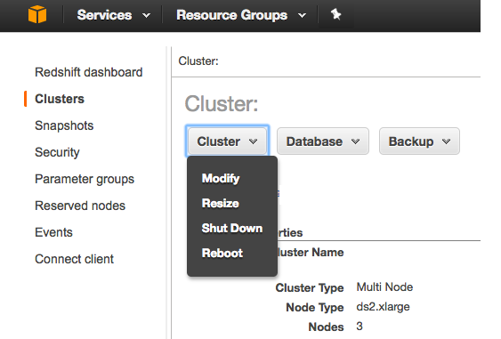Open the Backup dropdown button
Viewport: 501px width, 339px height.
point(419,141)
